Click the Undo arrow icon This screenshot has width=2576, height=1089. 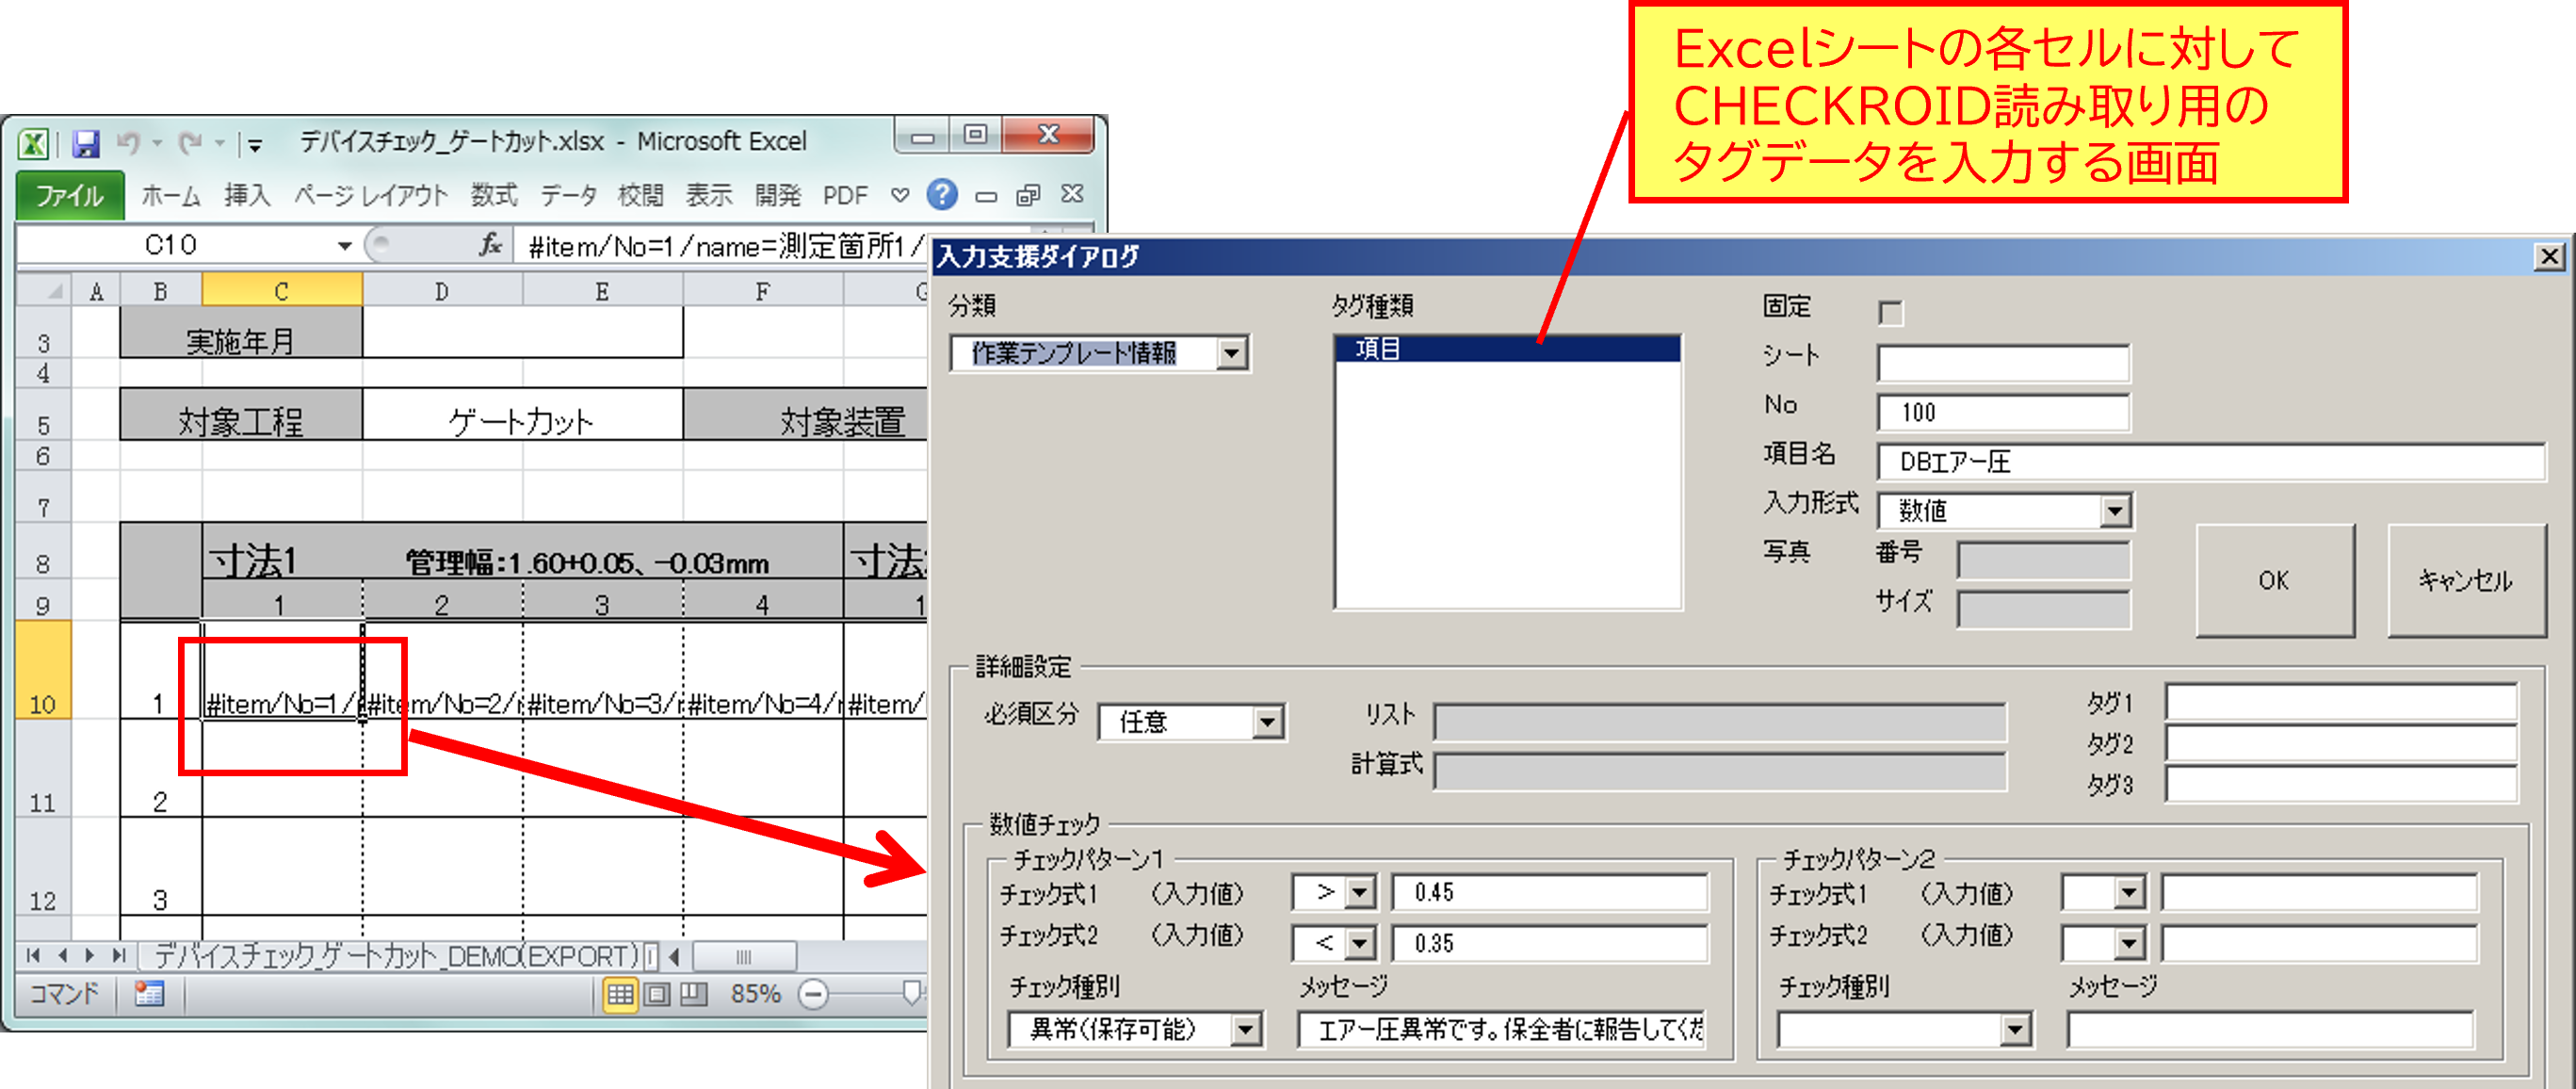click(x=128, y=144)
